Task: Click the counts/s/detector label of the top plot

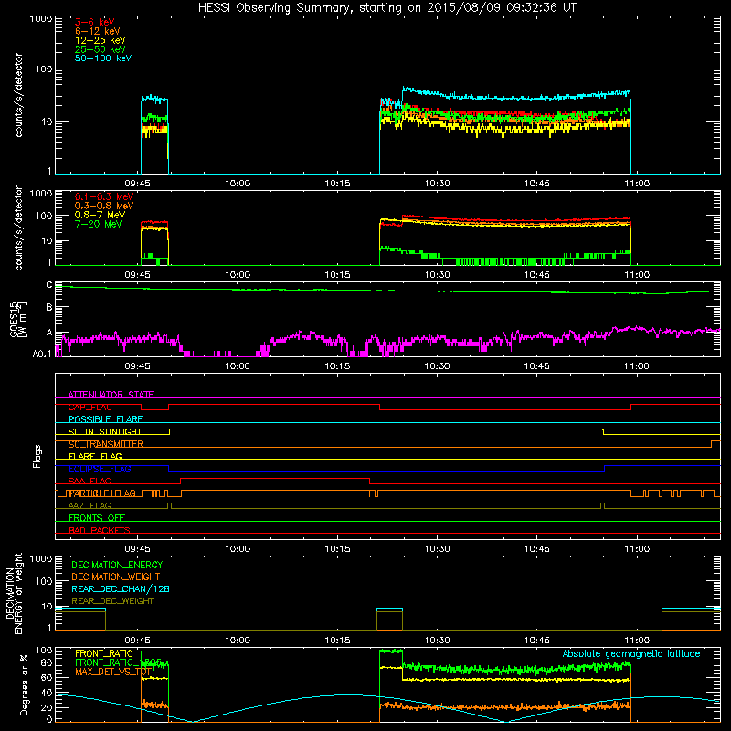Action: [18, 95]
